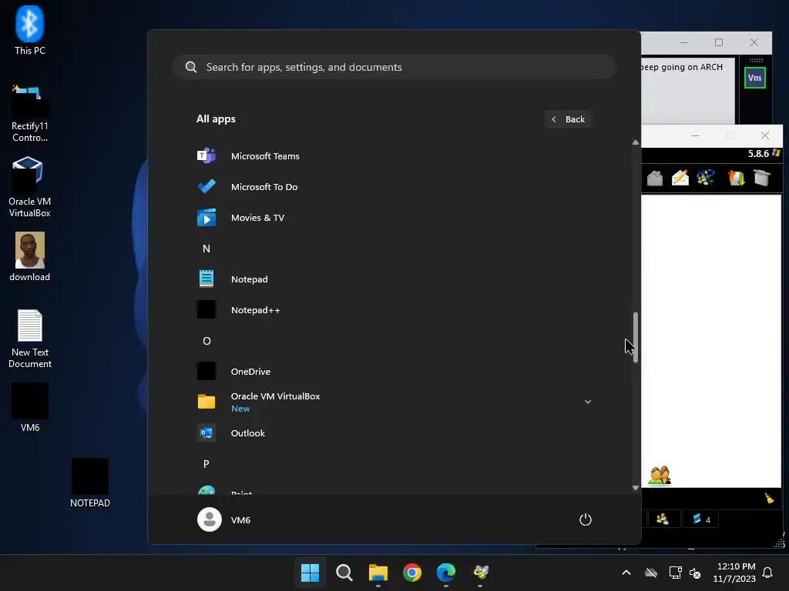Click the Windows Start button
Image resolution: width=789 pixels, height=591 pixels.
[x=310, y=573]
